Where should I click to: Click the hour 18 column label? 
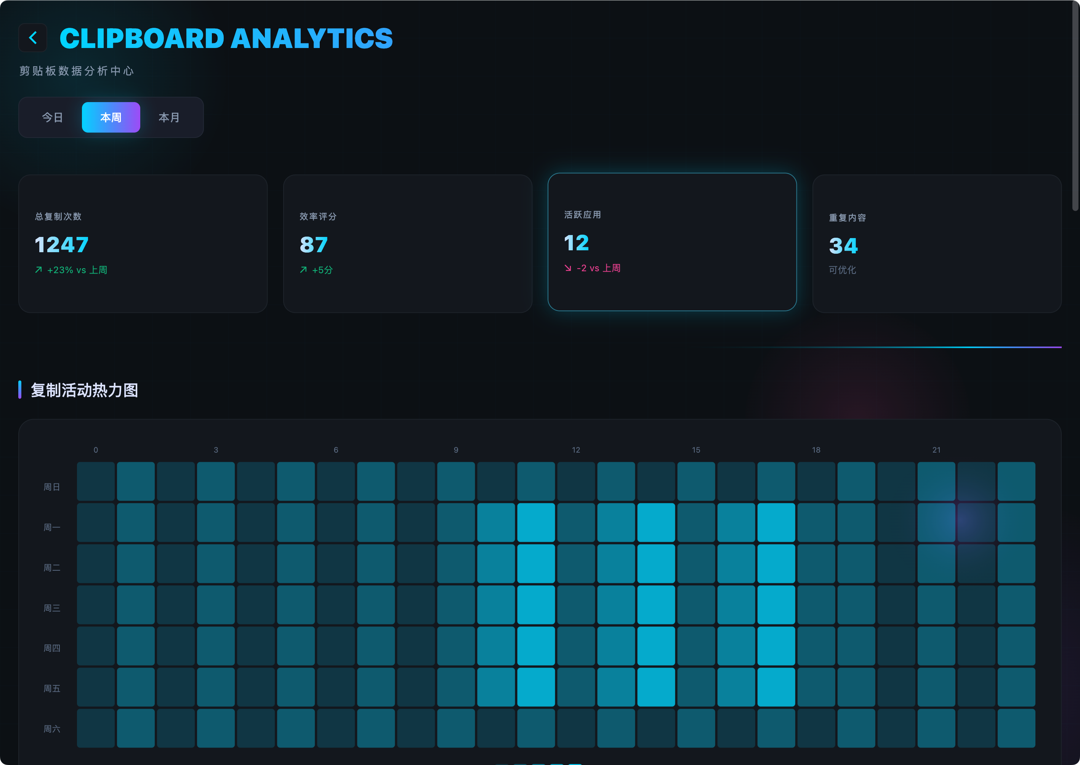coord(817,450)
